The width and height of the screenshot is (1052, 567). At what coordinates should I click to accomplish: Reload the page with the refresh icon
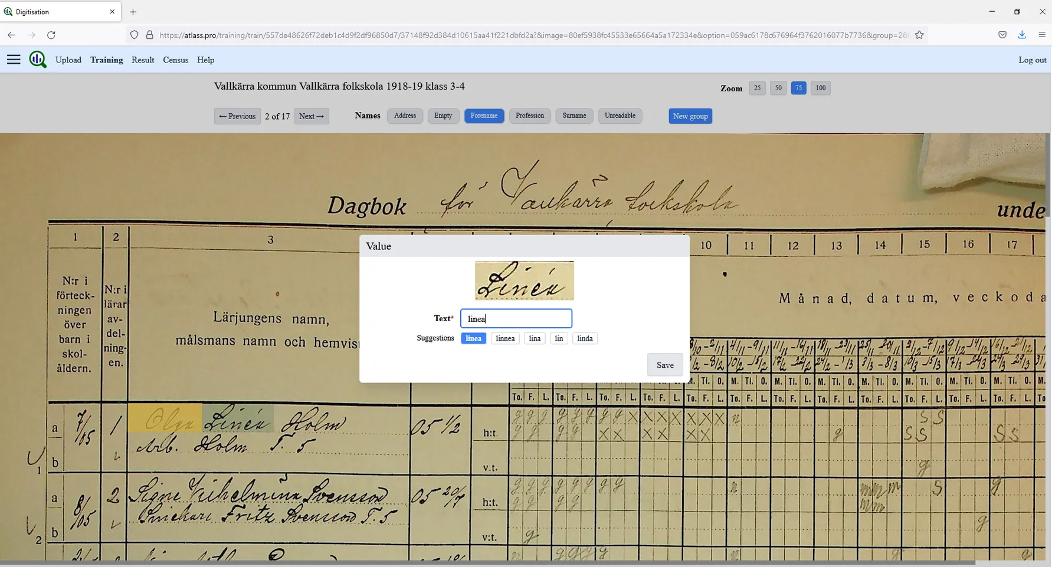[x=51, y=35]
